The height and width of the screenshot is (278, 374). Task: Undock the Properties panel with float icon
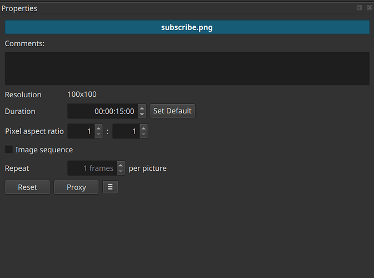[359, 8]
